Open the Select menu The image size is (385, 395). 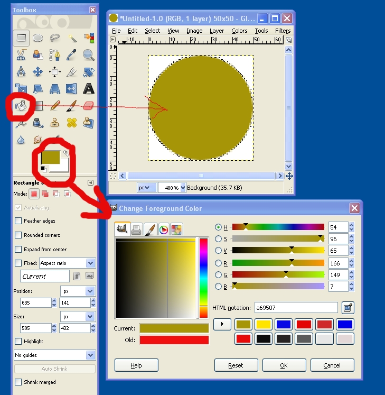click(153, 31)
